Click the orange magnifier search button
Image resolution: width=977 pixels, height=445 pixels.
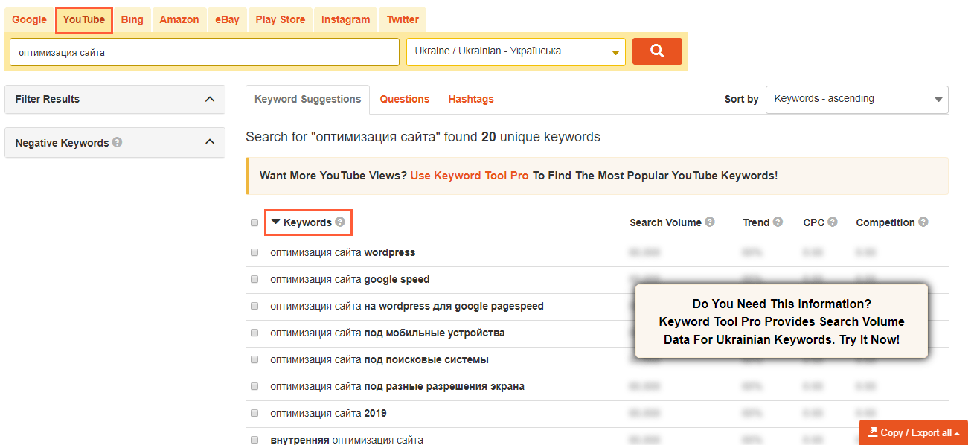pos(656,51)
